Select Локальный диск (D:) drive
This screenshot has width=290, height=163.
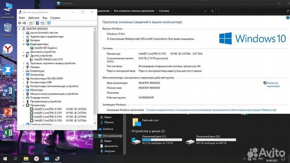pyautogui.click(x=211, y=140)
